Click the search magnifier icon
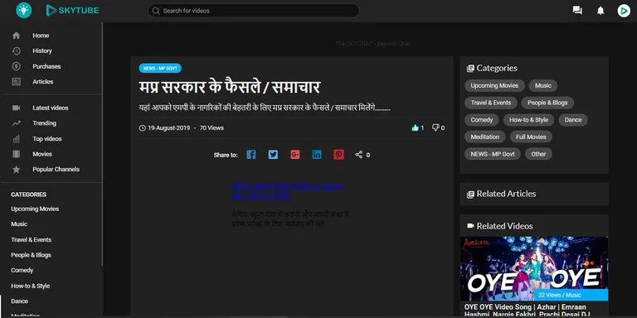 (156, 11)
